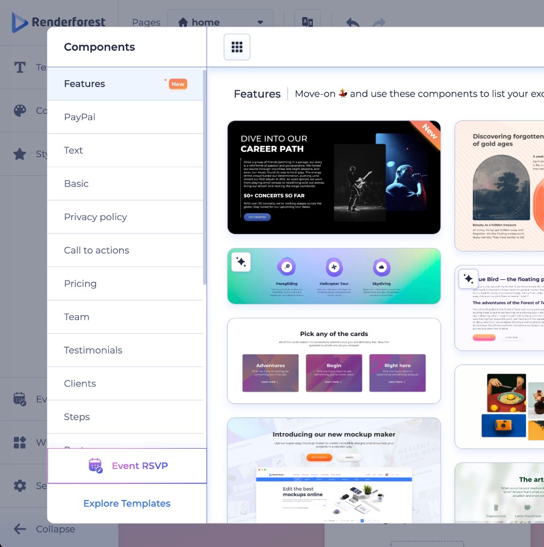
Task: Click the Renderforest logo
Action: [59, 22]
